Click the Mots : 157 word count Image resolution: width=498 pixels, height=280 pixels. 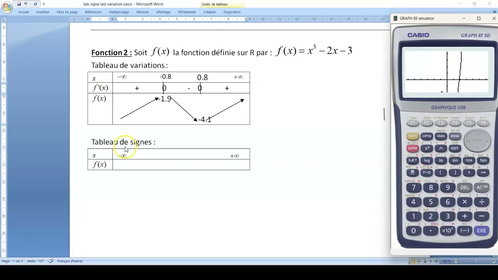pyautogui.click(x=35, y=261)
